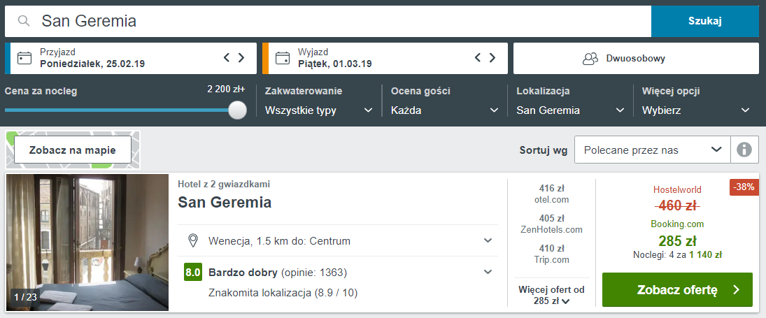Click the Cena za nocleg slider handle
Screen dimensions: 766x318
[x=237, y=110]
